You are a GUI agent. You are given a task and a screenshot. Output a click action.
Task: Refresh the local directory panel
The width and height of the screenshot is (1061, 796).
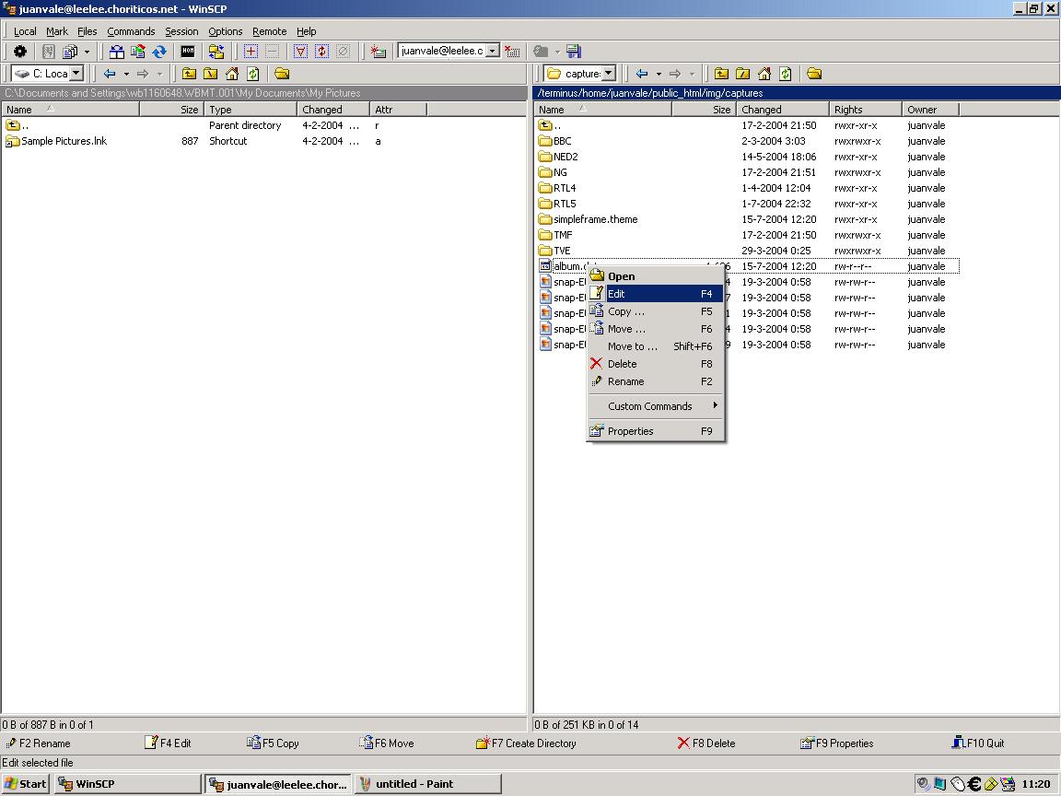[253, 74]
